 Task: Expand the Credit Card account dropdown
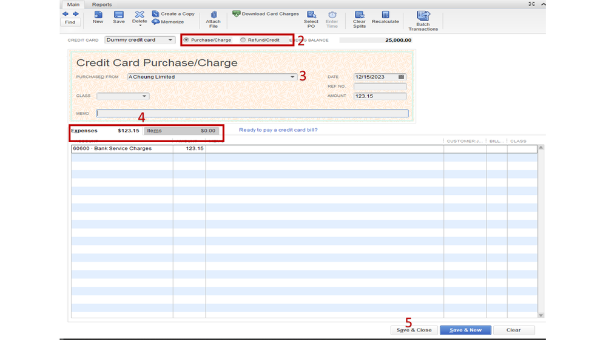[170, 41]
